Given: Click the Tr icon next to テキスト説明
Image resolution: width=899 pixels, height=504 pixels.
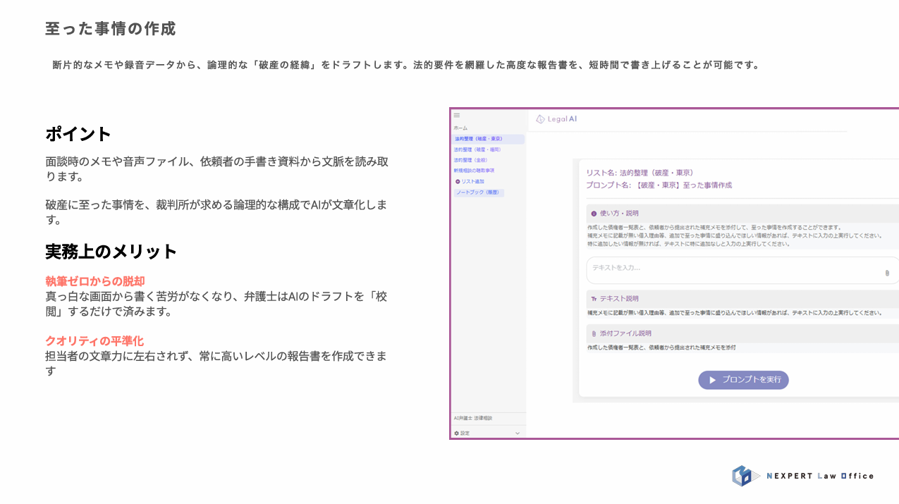Looking at the screenshot, I should 594,299.
